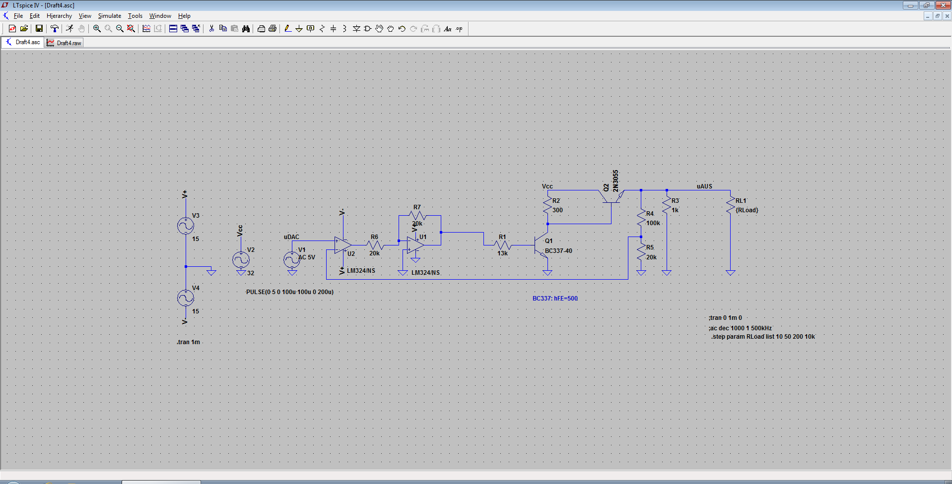Click the Label Net icon
The height and width of the screenshot is (484, 952).
pyautogui.click(x=311, y=29)
